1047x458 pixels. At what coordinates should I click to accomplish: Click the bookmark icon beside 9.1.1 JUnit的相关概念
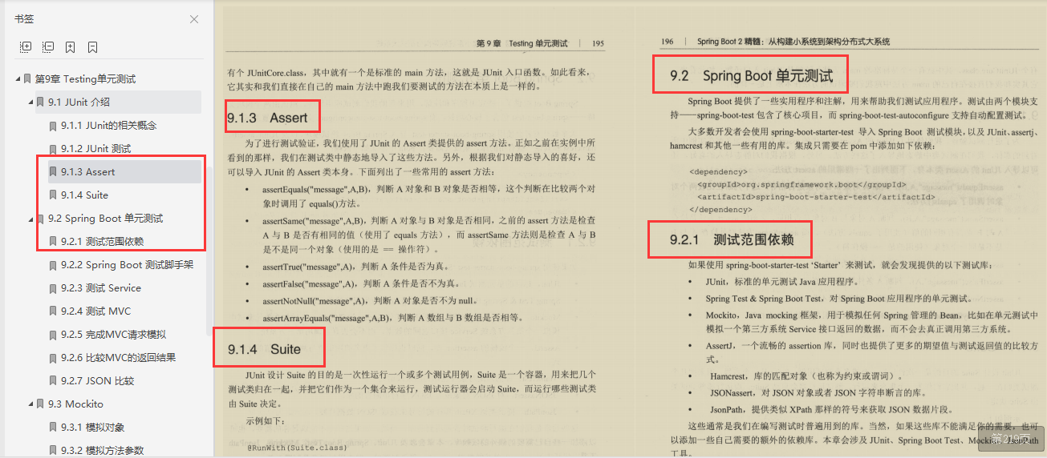click(x=53, y=126)
